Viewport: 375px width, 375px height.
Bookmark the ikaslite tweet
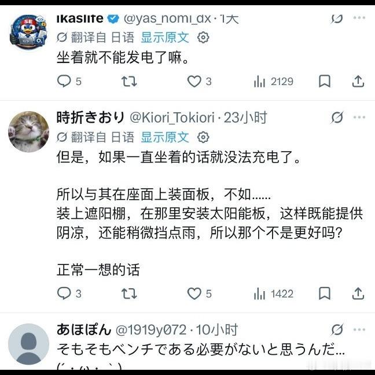tap(325, 82)
